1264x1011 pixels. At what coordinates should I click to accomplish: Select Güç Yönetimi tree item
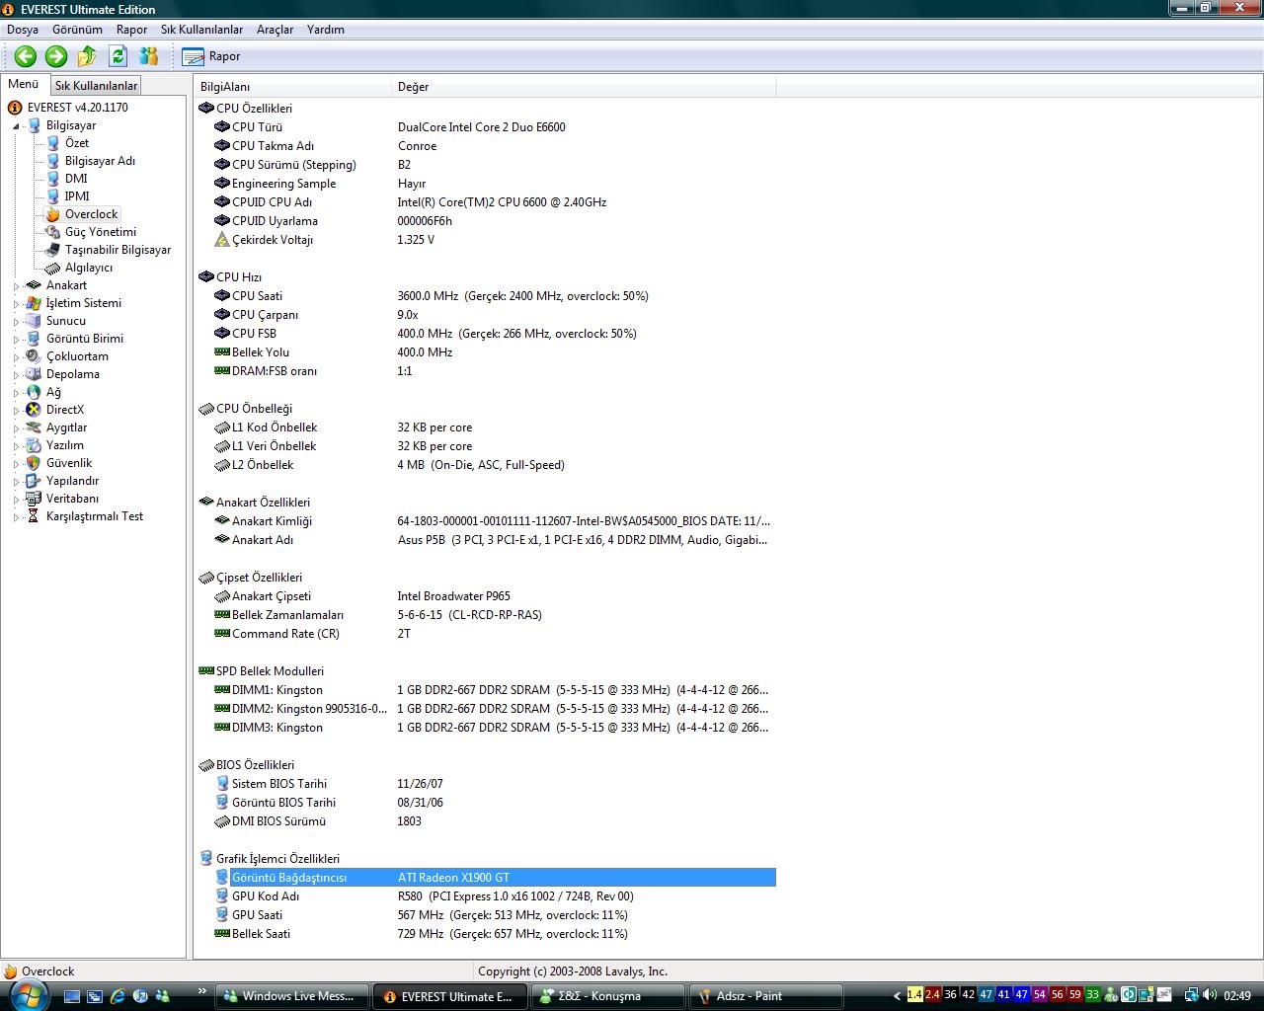[x=101, y=232]
